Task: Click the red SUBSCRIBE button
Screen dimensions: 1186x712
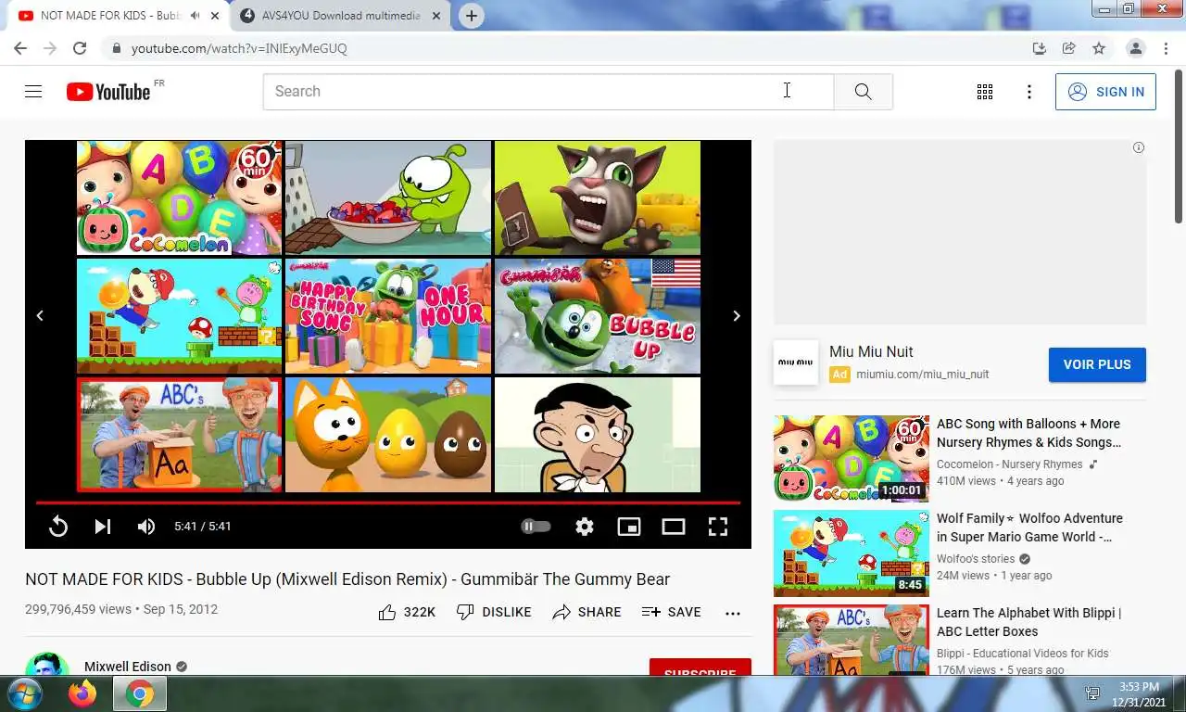Action: 700,667
